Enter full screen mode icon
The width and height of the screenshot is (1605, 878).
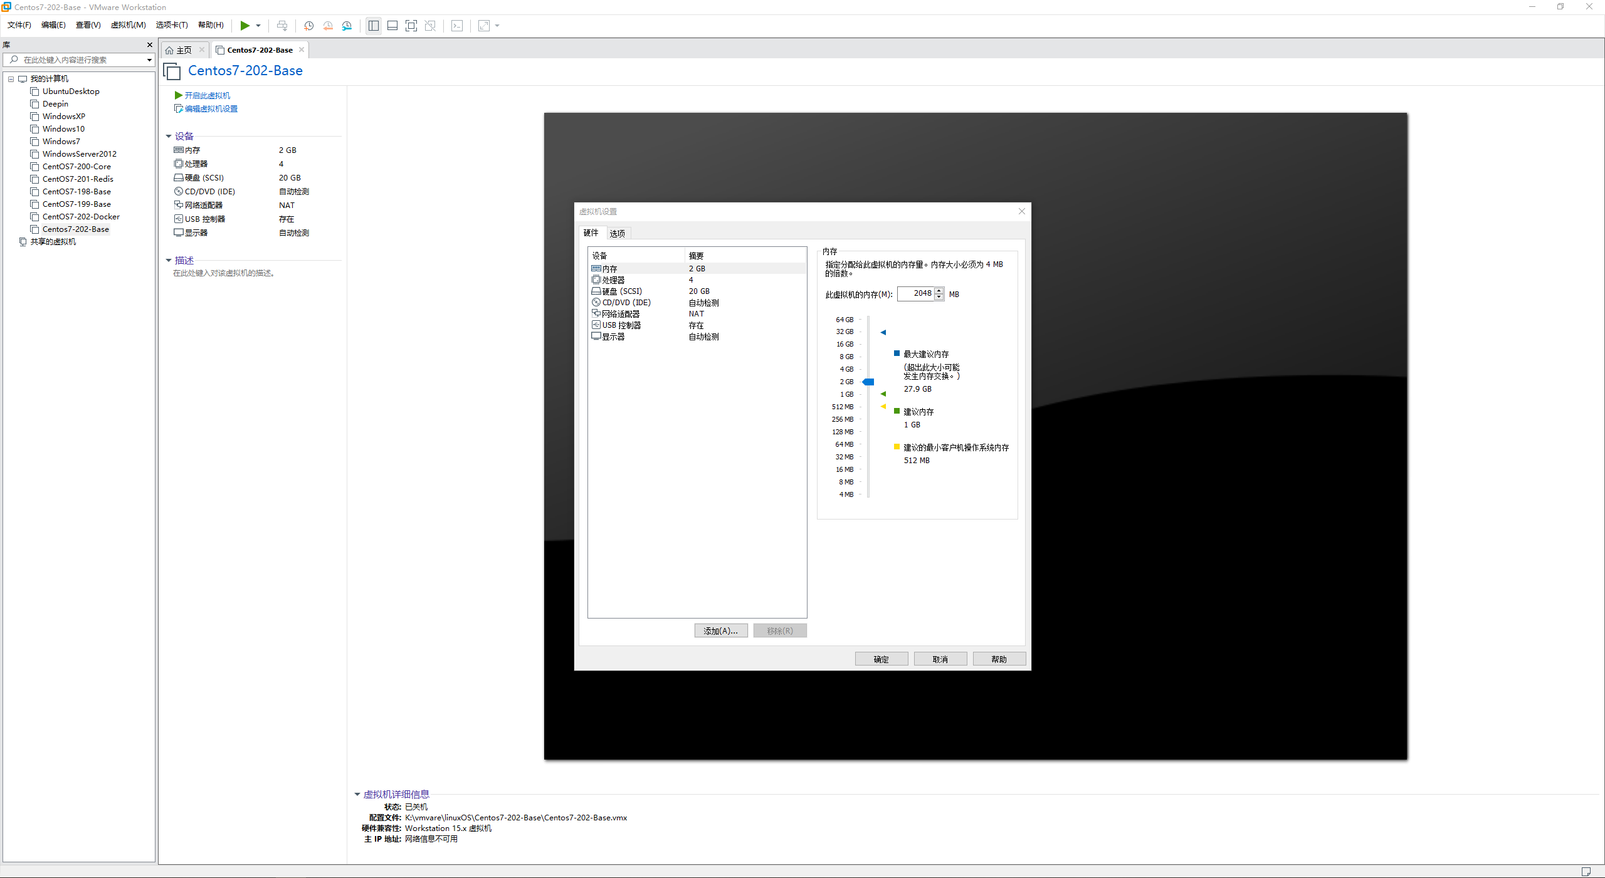tap(411, 26)
